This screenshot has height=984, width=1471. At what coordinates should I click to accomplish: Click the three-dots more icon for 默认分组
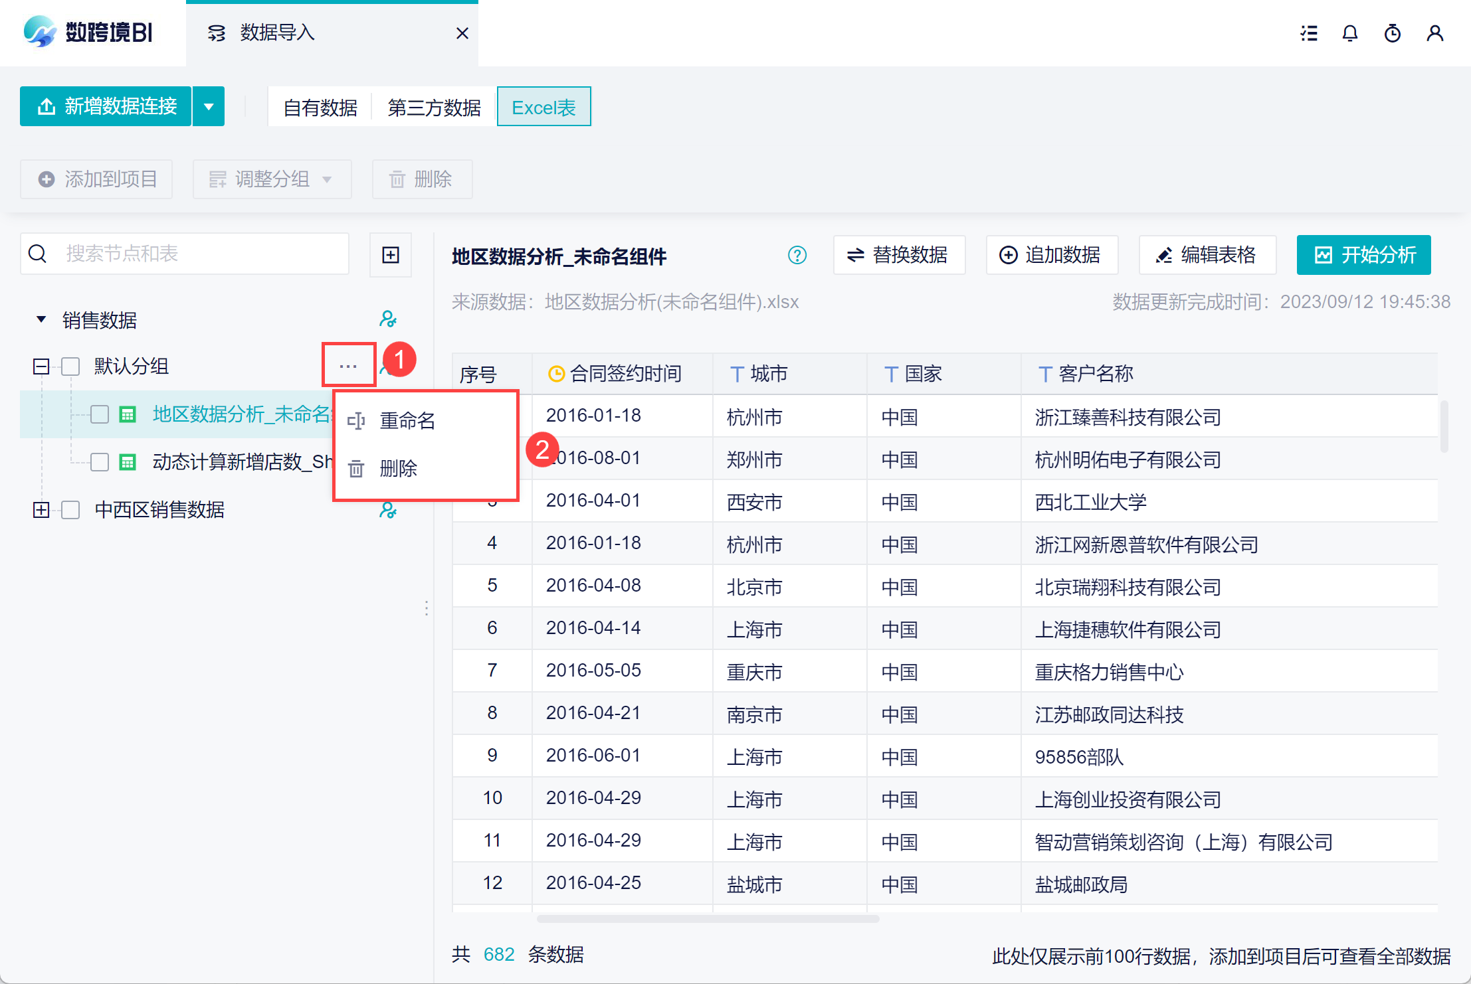(348, 366)
